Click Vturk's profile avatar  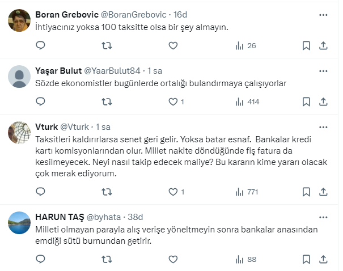click(x=20, y=132)
